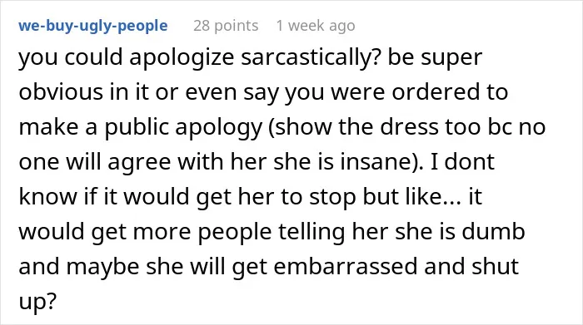Screen dimensions: 583x325
Task: Select the word obvious in the comment
Action: [61, 91]
